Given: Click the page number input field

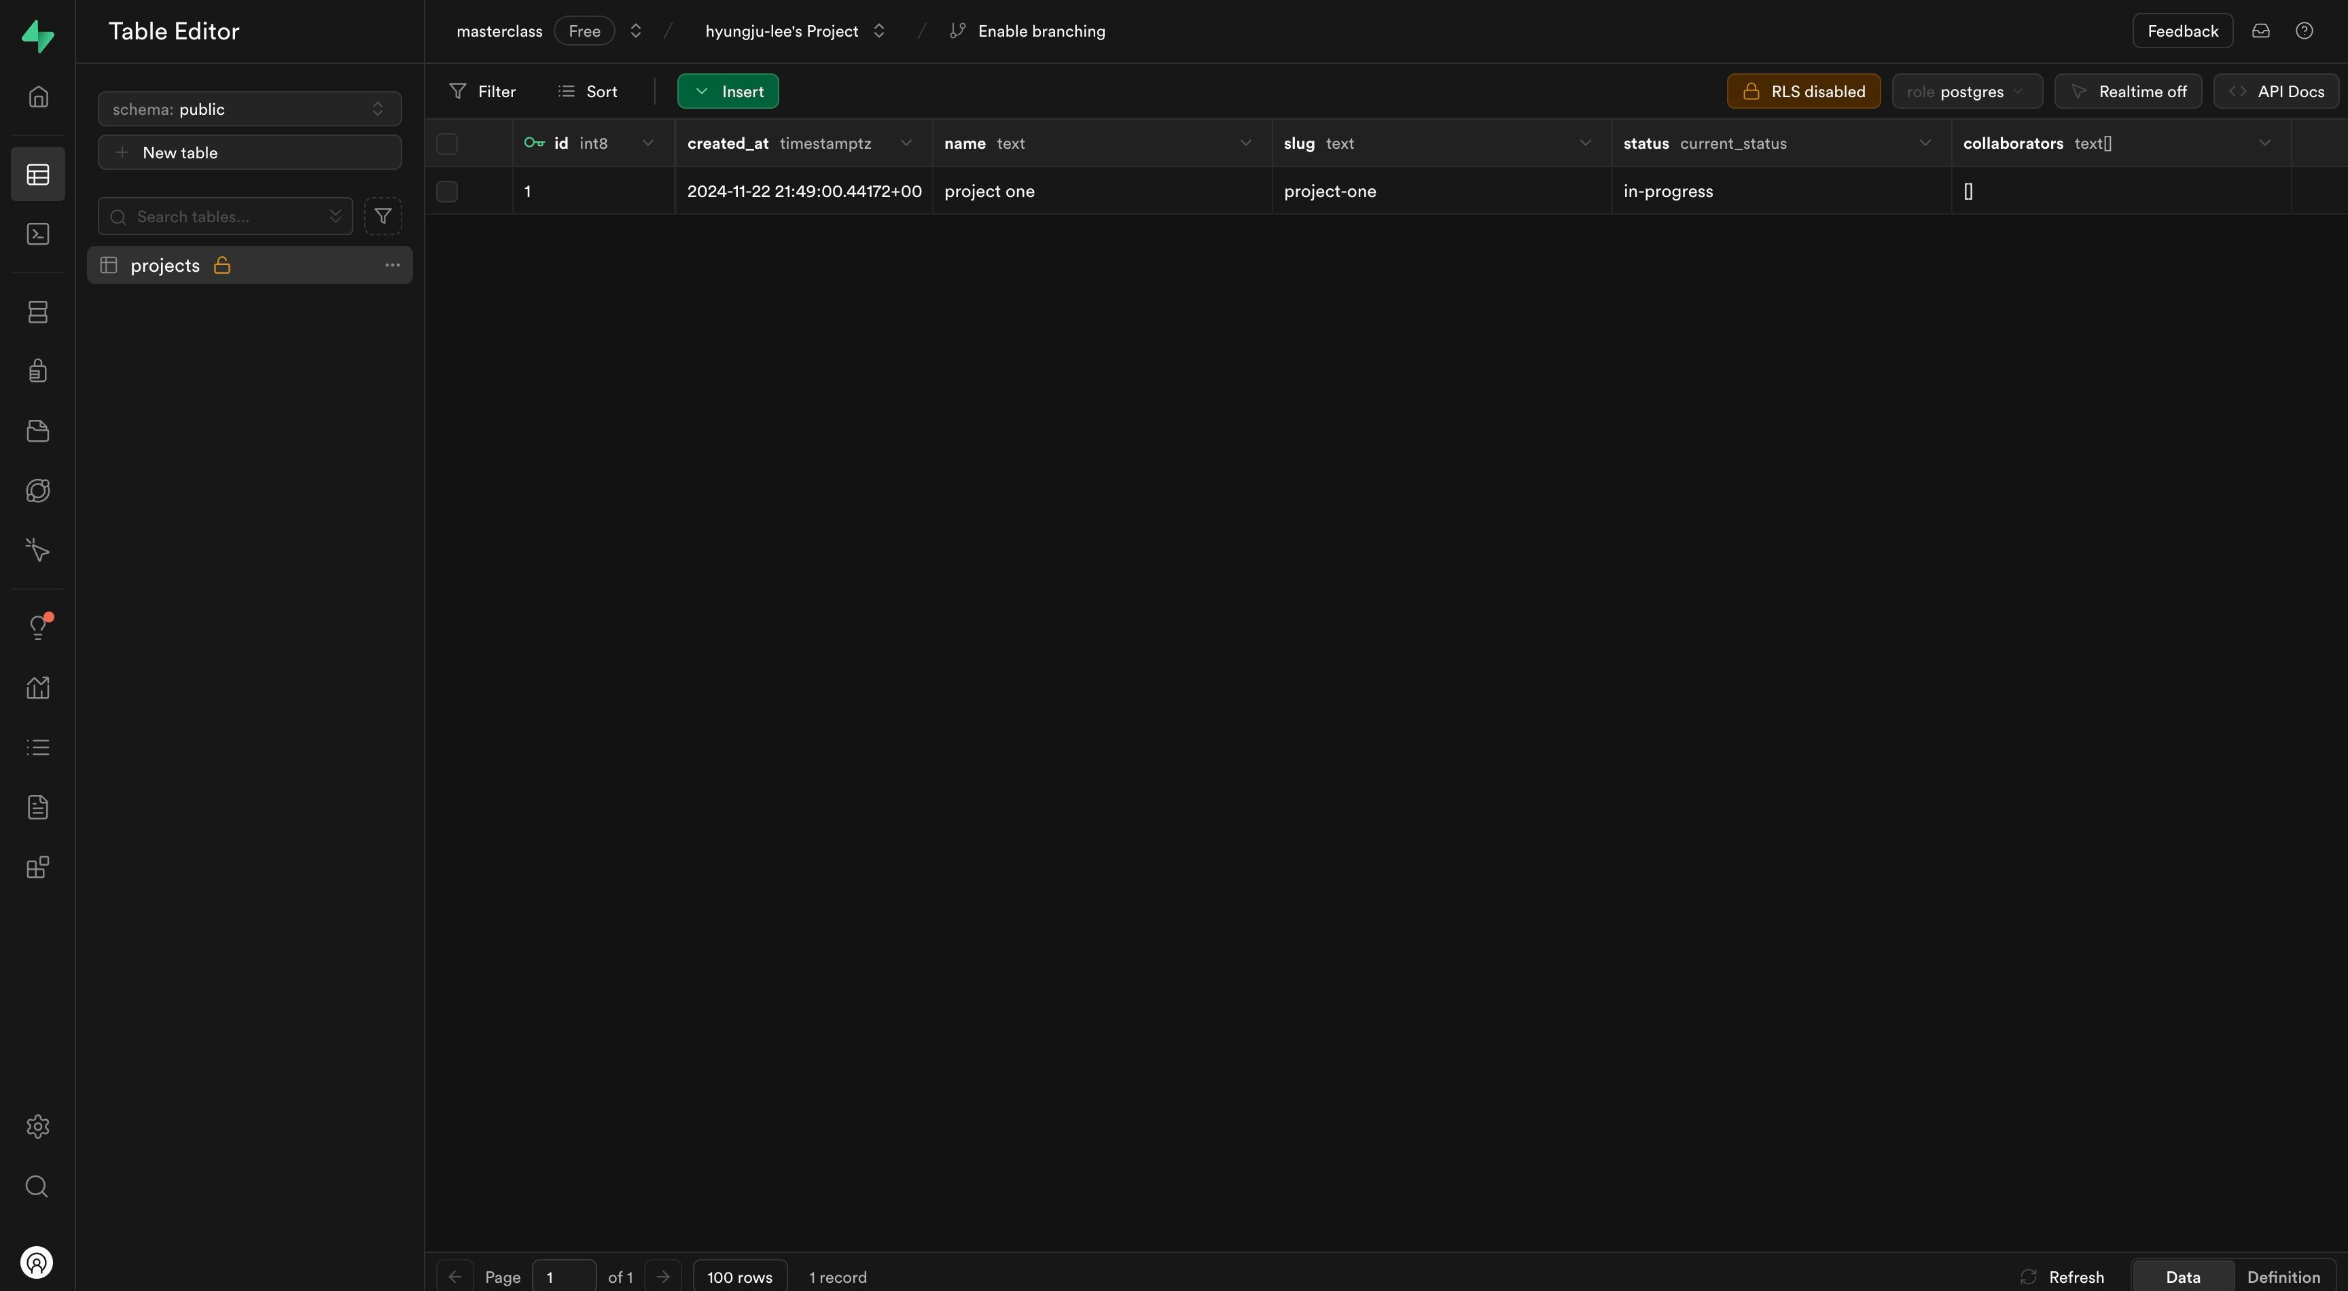Looking at the screenshot, I should click(564, 1277).
